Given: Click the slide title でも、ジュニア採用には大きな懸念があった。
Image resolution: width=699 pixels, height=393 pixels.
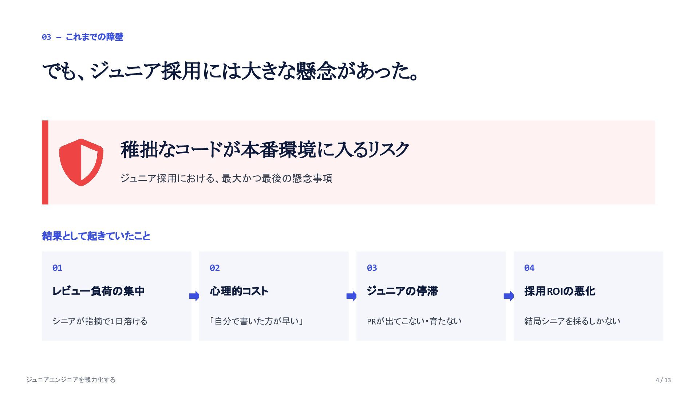Looking at the screenshot, I should tap(231, 71).
